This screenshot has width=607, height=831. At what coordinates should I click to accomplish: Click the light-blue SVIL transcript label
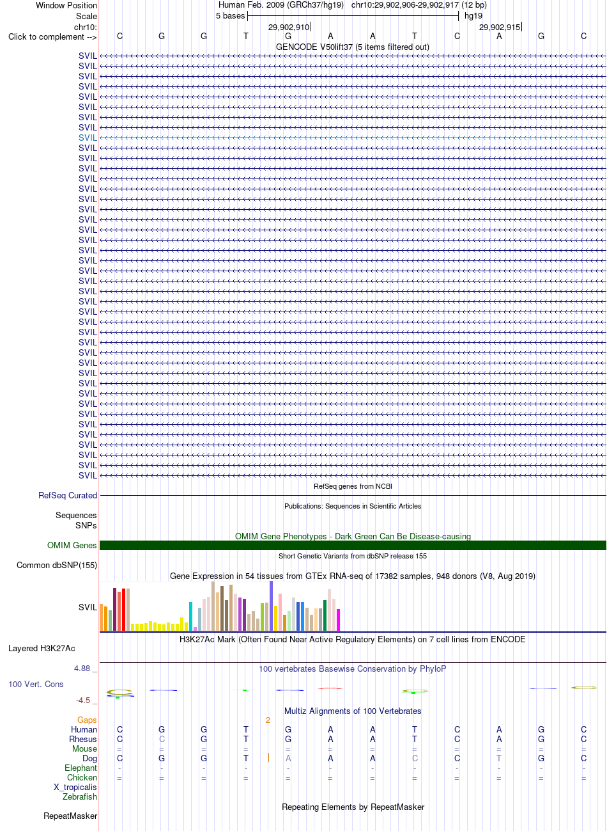pyautogui.click(x=88, y=138)
